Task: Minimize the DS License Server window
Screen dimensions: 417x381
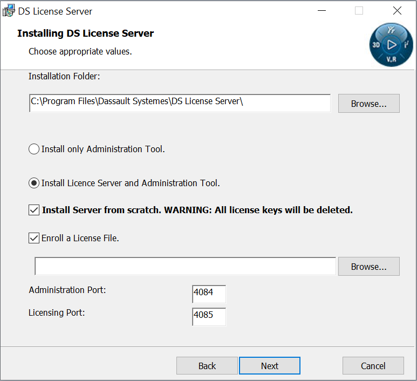Action: 322,11
